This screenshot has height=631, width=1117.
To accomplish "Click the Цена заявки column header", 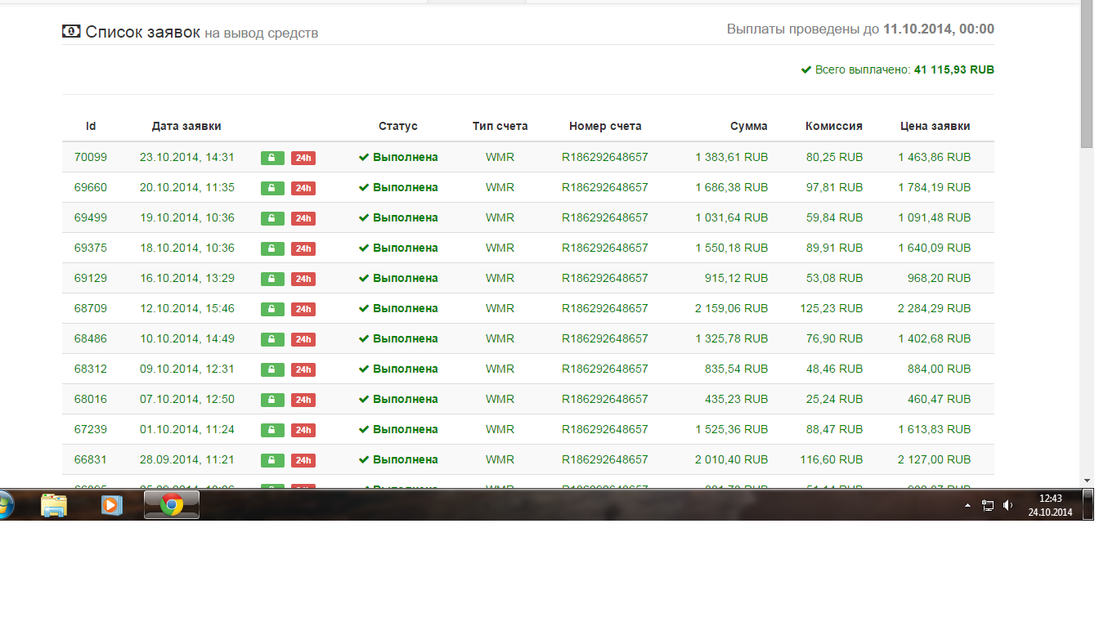I will pos(935,126).
